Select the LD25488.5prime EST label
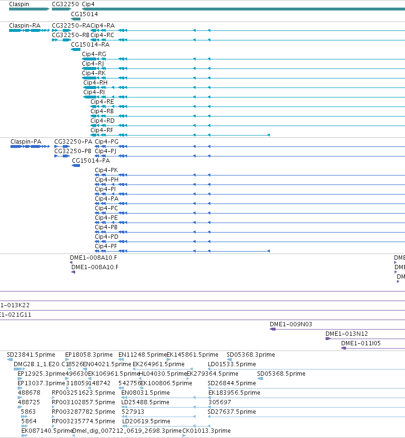 click(x=145, y=402)
